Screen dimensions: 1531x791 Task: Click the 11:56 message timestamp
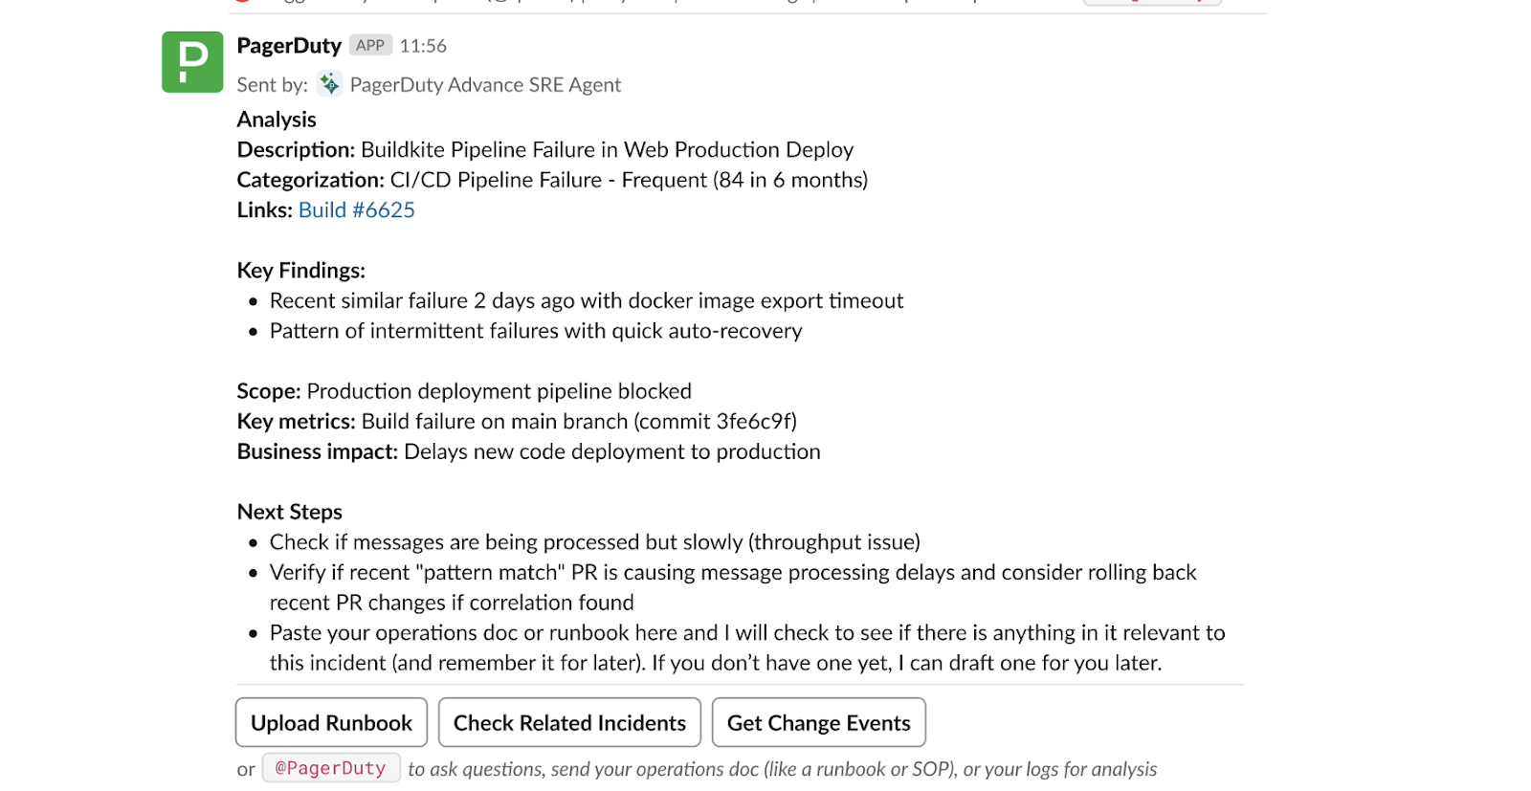tap(424, 45)
